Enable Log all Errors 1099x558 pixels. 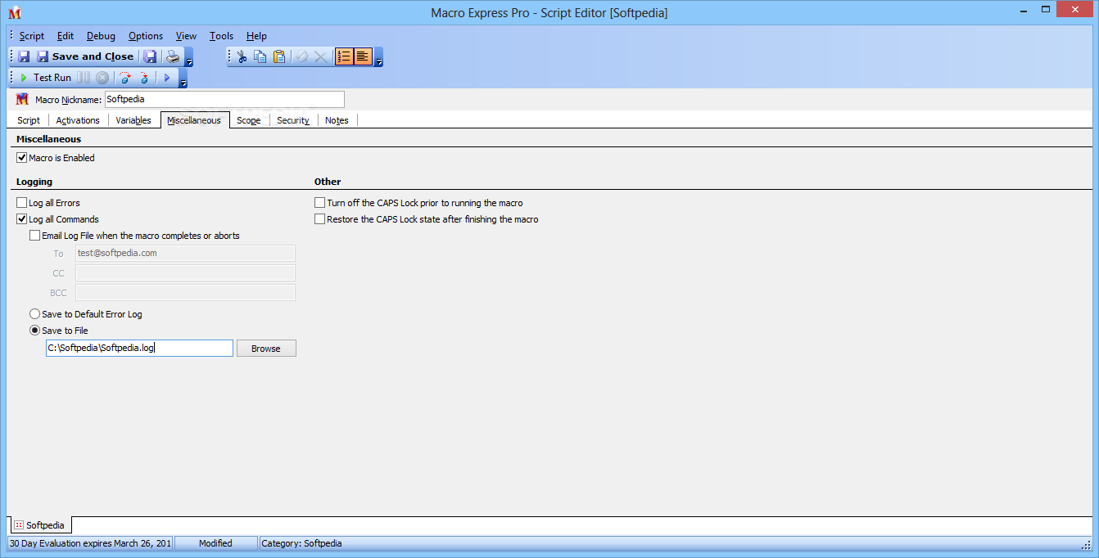click(x=22, y=203)
